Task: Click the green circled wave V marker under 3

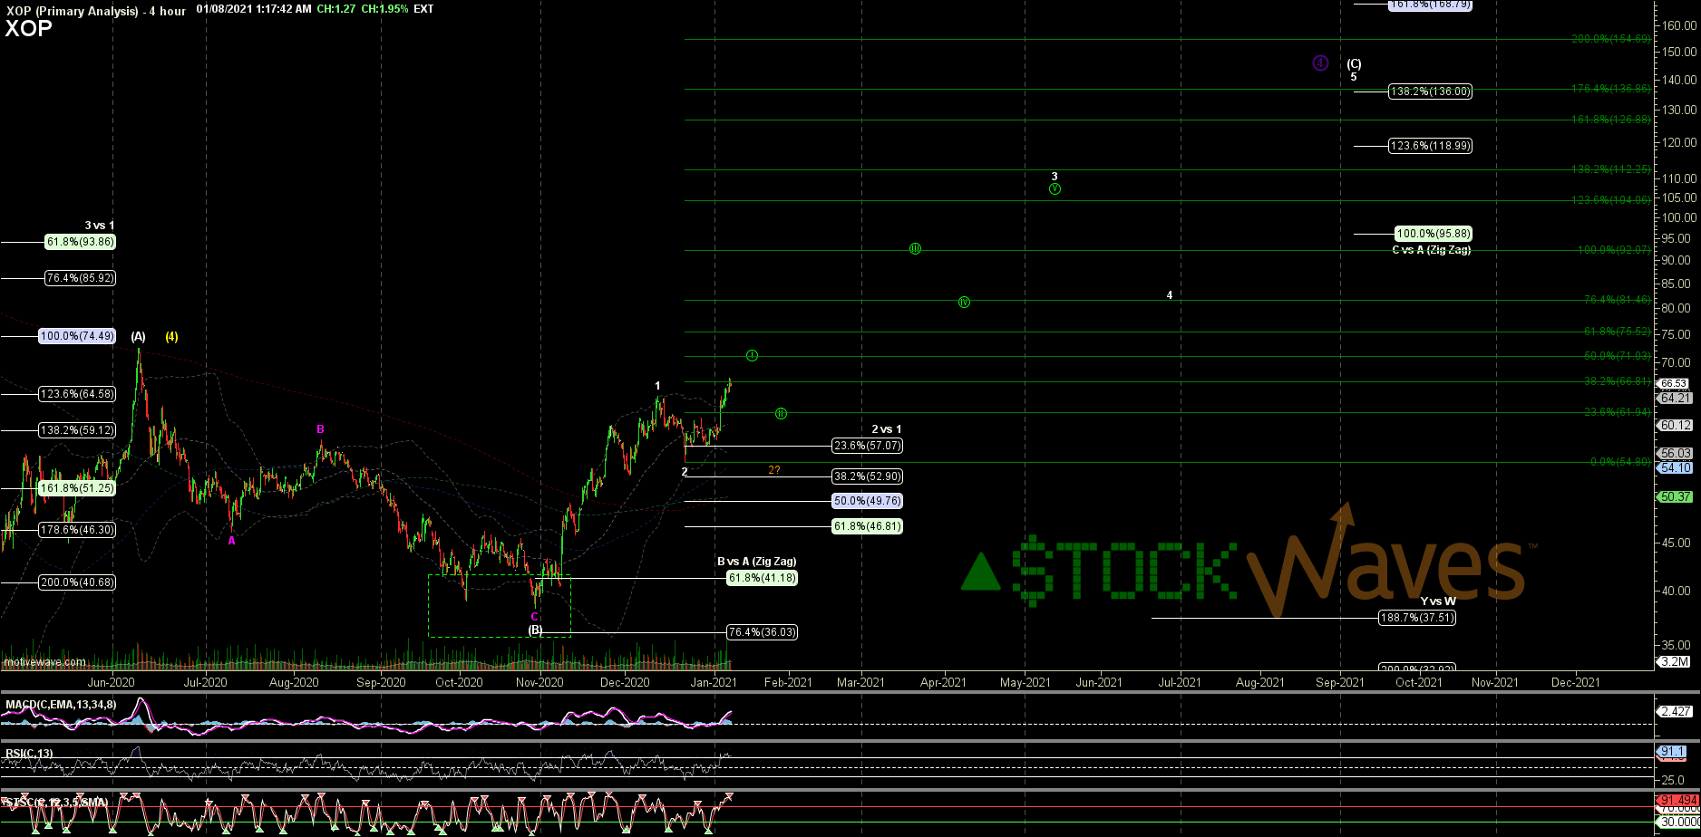Action: pyautogui.click(x=1055, y=189)
